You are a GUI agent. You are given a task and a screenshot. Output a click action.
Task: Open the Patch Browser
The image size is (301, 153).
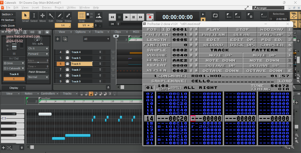(38, 72)
